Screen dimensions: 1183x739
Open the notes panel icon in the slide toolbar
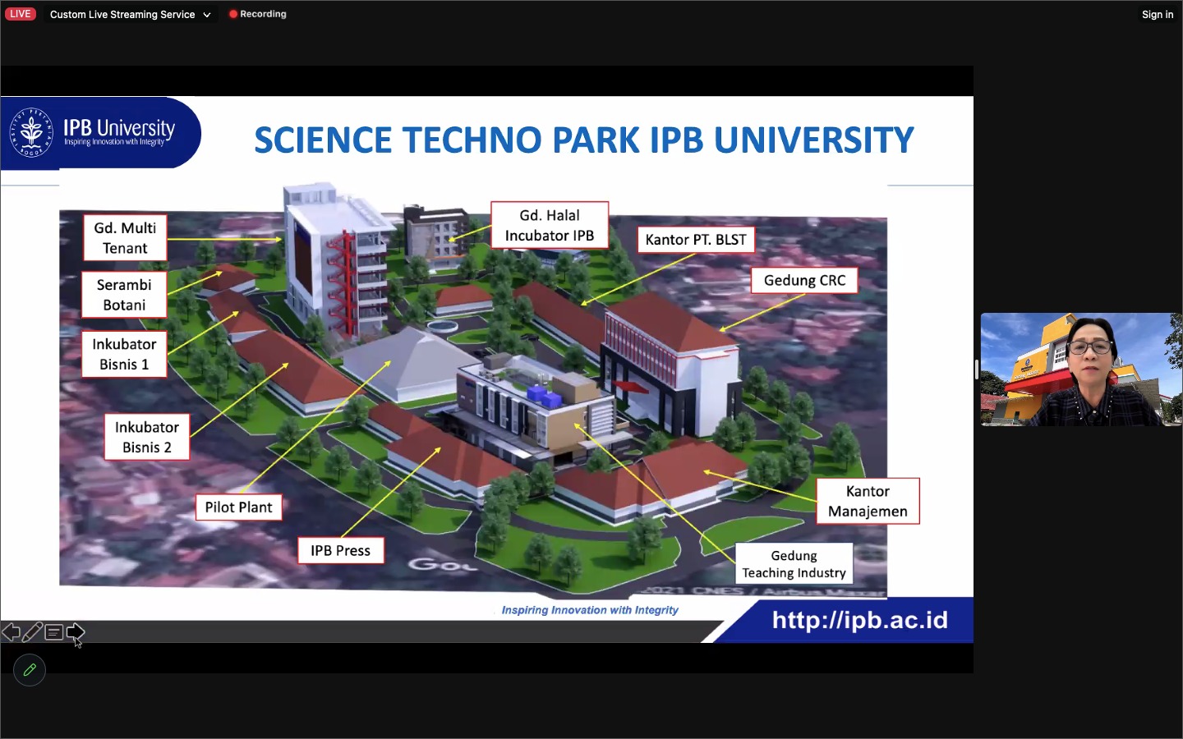click(53, 632)
